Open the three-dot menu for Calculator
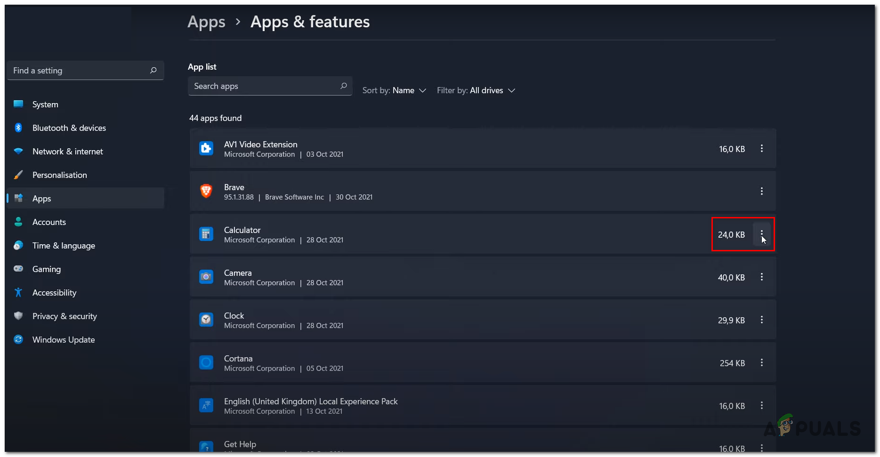Screen dimensions: 880x457 [x=762, y=234]
